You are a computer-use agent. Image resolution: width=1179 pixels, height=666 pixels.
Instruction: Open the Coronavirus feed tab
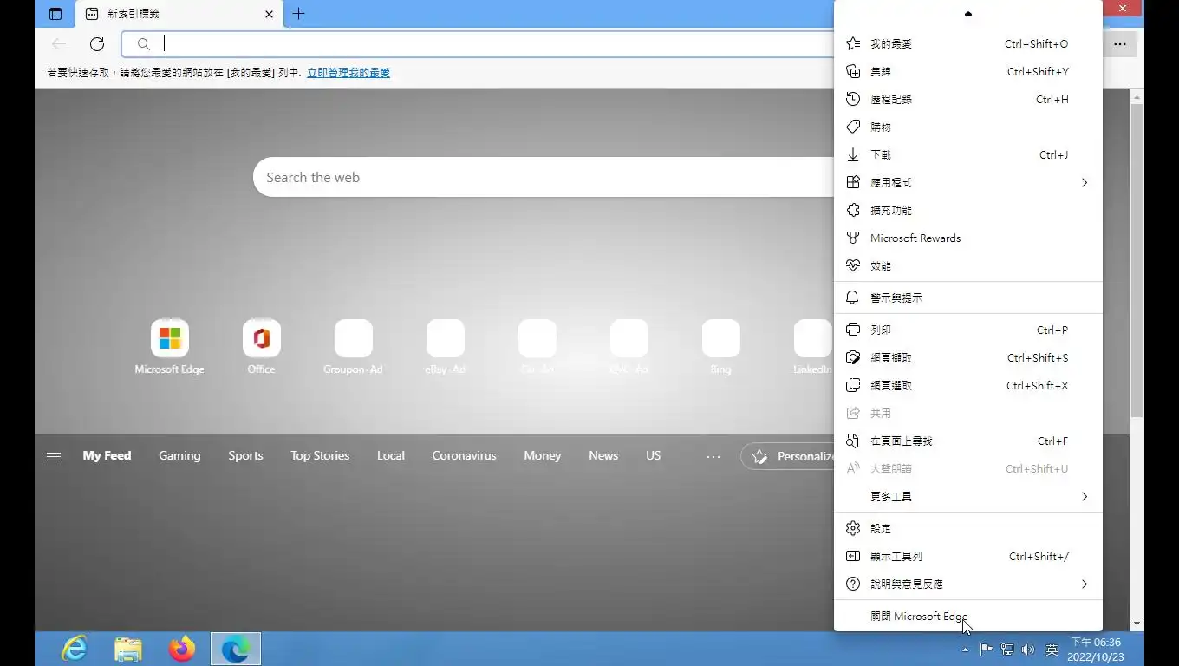(464, 455)
